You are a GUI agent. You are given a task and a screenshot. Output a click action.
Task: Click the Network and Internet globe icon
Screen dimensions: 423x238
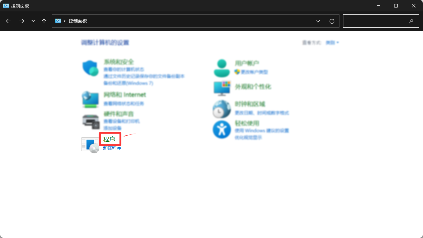coord(90,99)
